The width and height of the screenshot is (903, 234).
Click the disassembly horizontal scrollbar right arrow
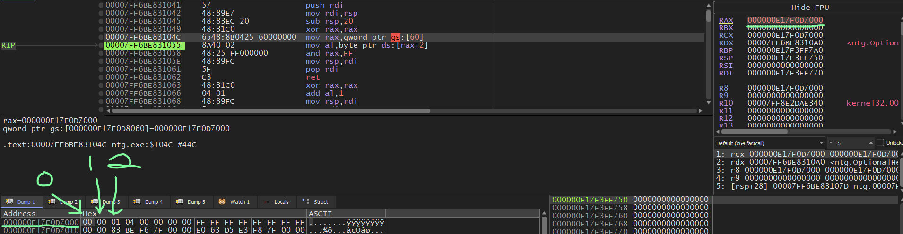701,111
